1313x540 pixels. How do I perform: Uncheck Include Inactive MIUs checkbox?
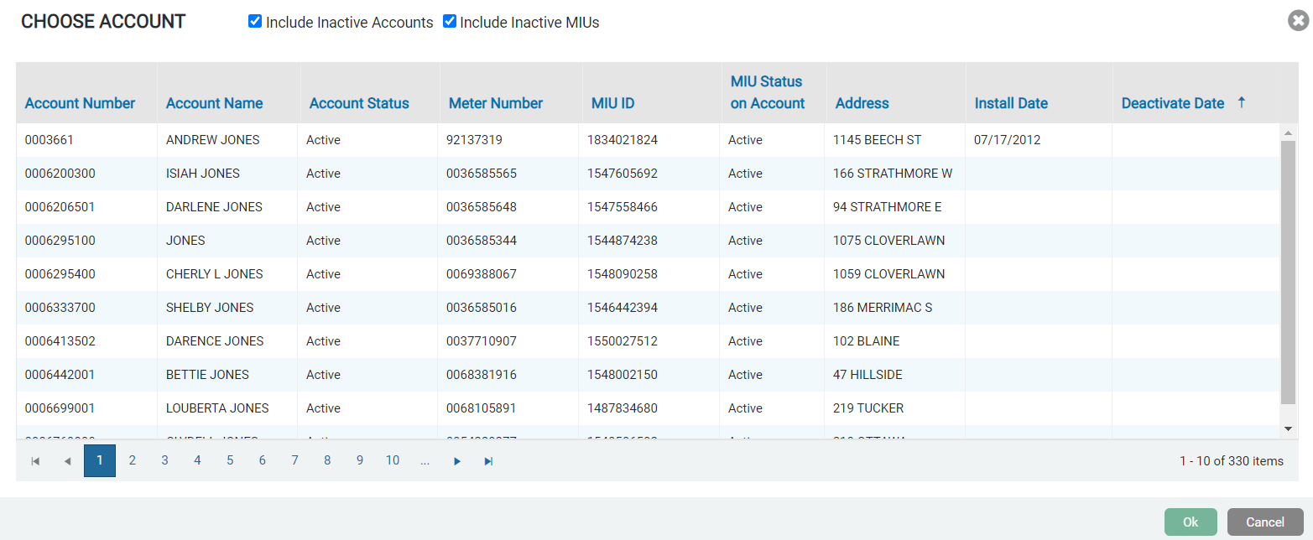tap(450, 22)
